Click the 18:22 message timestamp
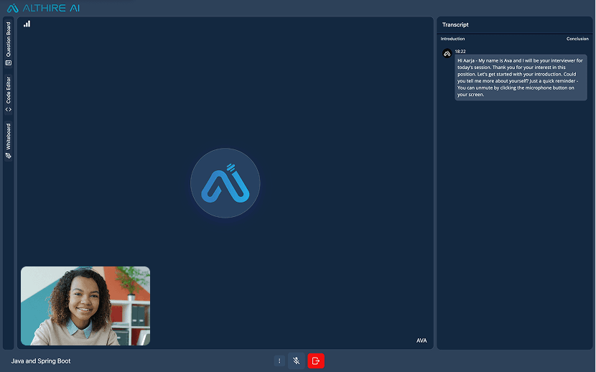 tap(460, 51)
